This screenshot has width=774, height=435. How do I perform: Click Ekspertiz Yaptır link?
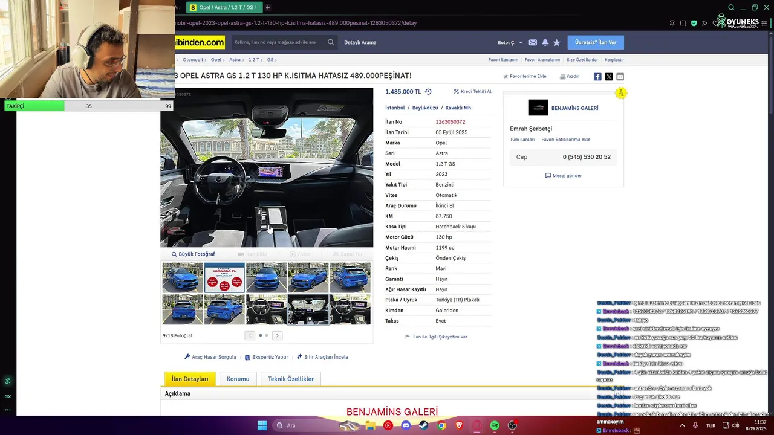[267, 357]
